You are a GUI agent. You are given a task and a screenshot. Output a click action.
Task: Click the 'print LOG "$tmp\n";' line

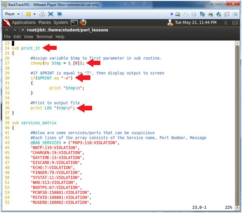[53, 108]
